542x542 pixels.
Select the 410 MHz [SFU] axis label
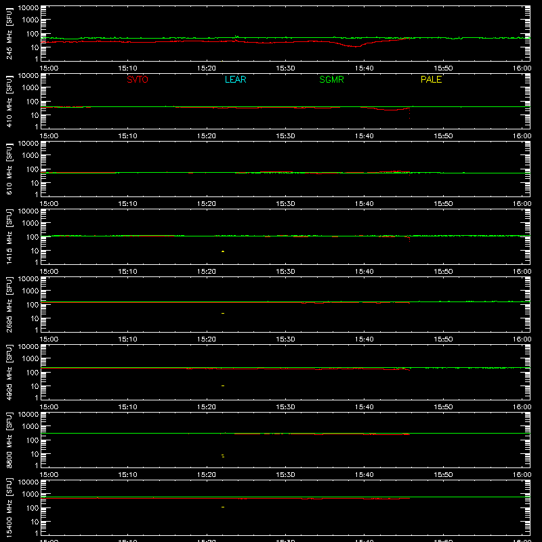[9, 101]
